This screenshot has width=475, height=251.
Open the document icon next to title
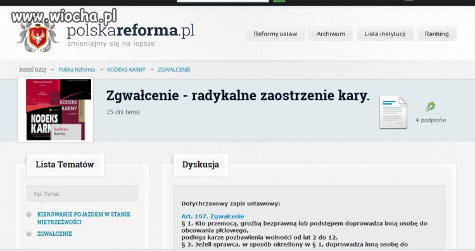(393, 112)
